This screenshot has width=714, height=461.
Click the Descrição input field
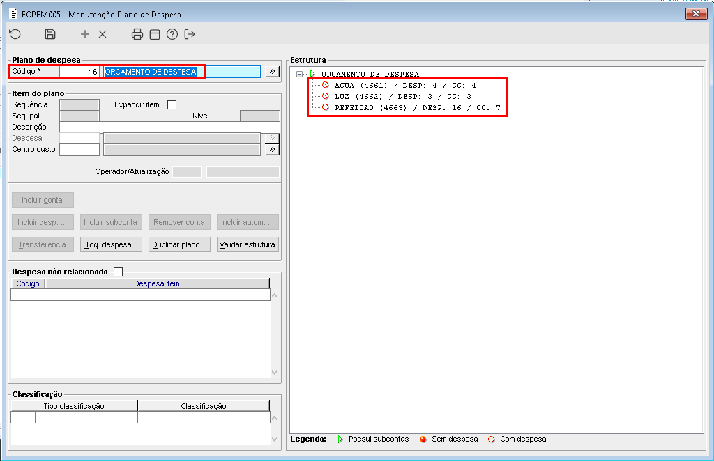(x=169, y=127)
